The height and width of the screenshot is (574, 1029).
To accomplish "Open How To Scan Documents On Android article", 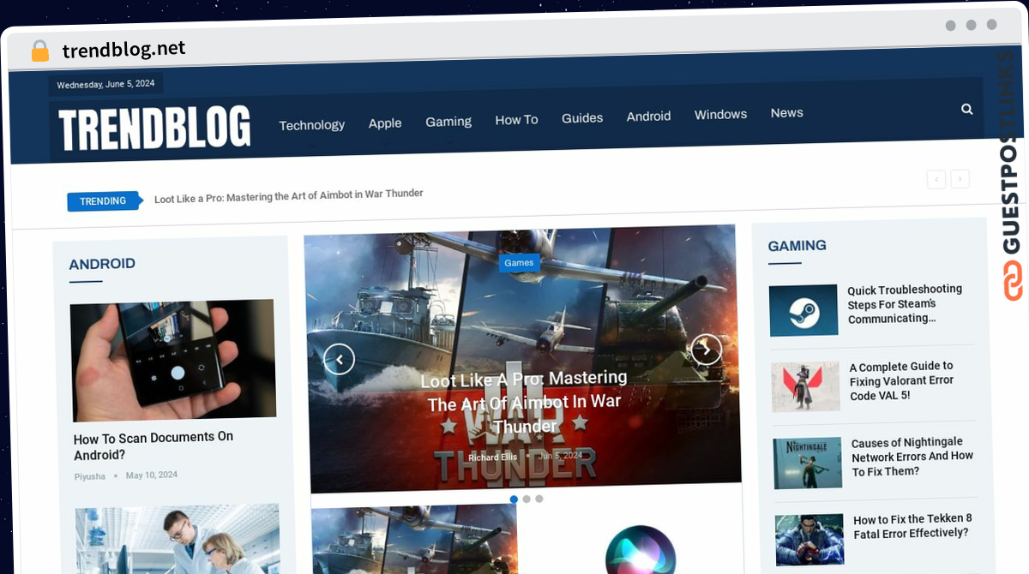I will click(153, 445).
